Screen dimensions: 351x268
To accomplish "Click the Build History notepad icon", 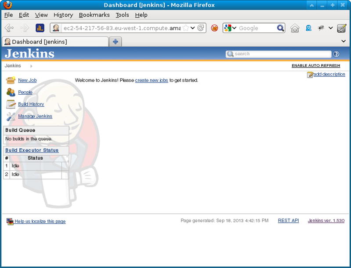I will (11, 104).
